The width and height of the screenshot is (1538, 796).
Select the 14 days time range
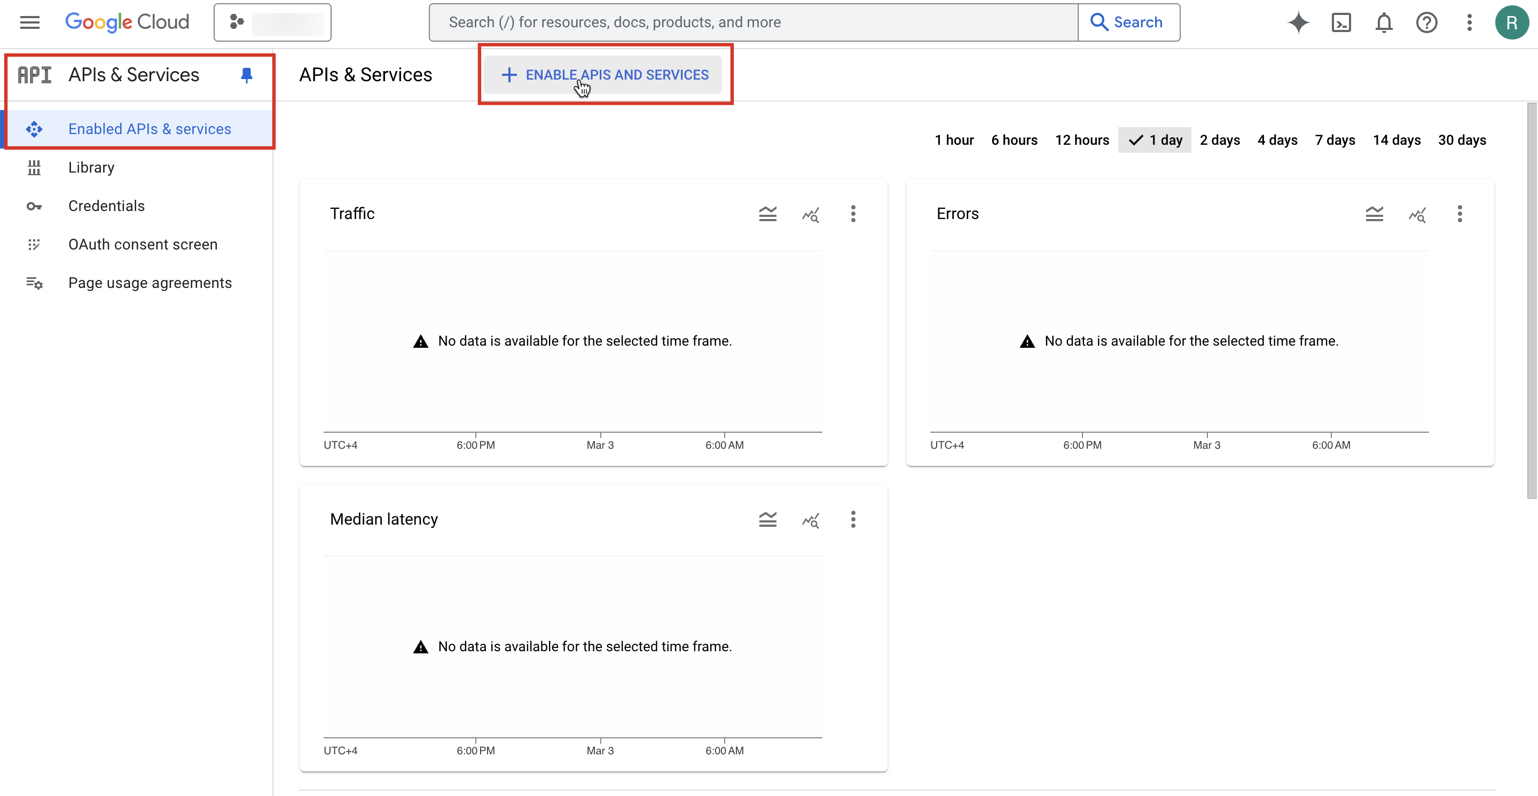1396,141
